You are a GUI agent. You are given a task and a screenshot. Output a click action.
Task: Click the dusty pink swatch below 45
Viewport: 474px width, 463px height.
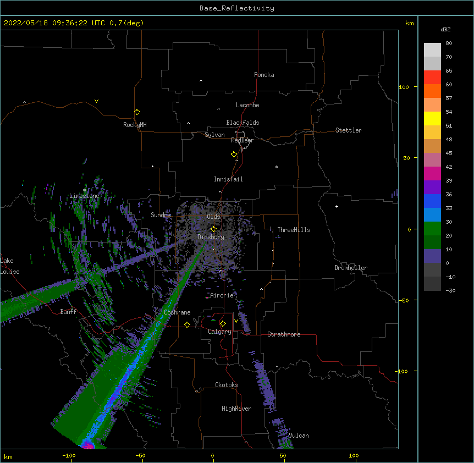pyautogui.click(x=432, y=159)
